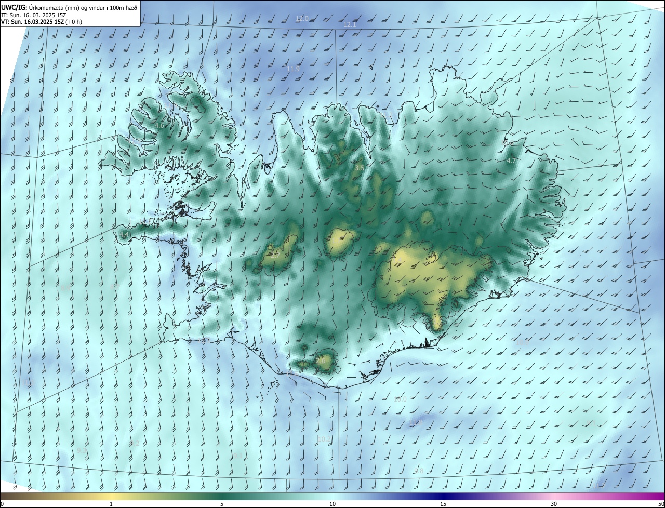
Task: Click the '12.0' value on the map
Action: point(302,18)
